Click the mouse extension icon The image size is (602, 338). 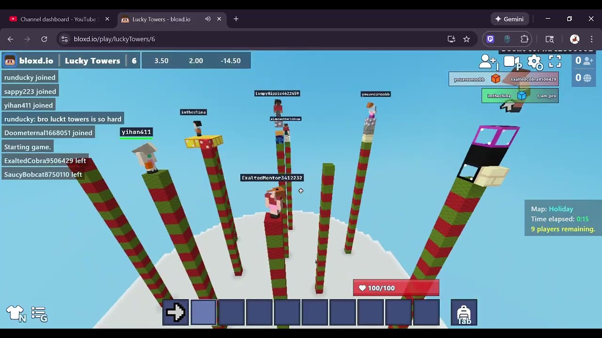click(x=507, y=39)
